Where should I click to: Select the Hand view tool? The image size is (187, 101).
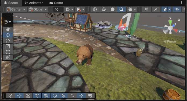point(8,29)
